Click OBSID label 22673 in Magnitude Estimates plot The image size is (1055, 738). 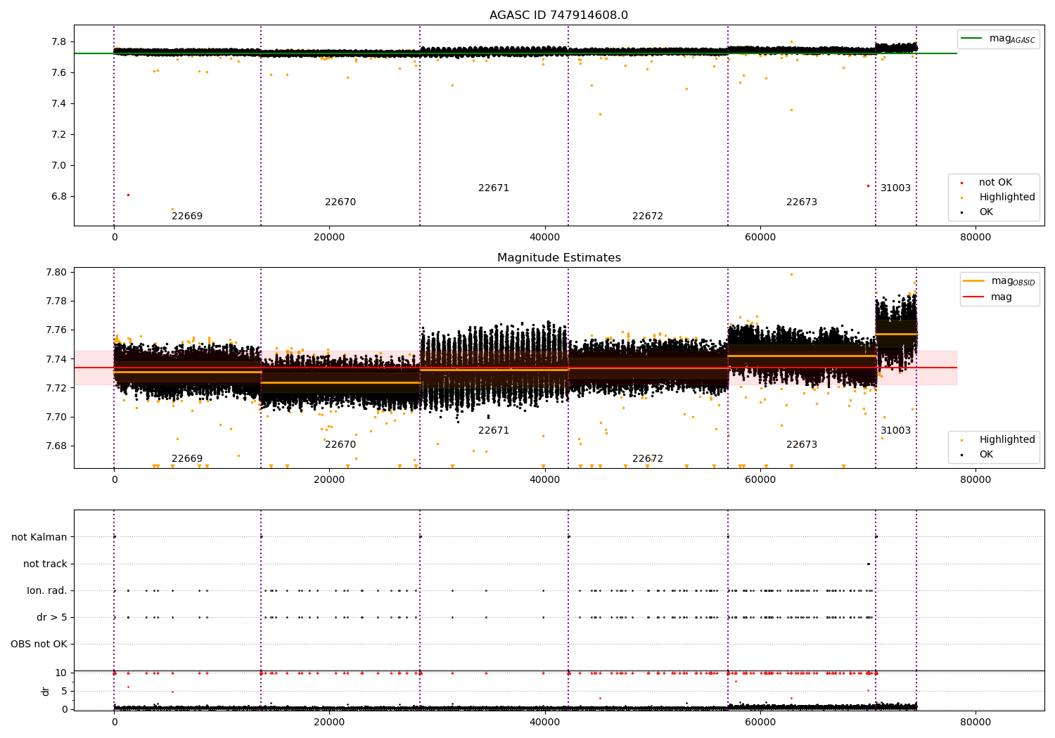tap(802, 445)
